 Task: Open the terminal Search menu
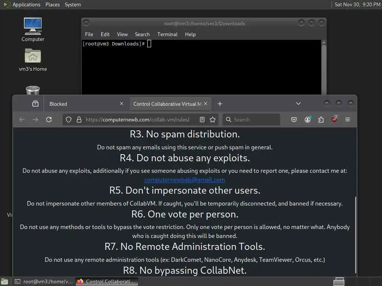click(x=142, y=34)
